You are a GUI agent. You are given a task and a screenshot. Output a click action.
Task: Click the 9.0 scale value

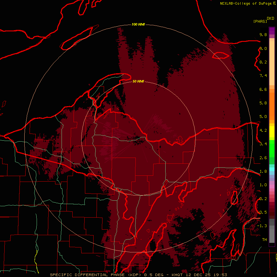263,48
